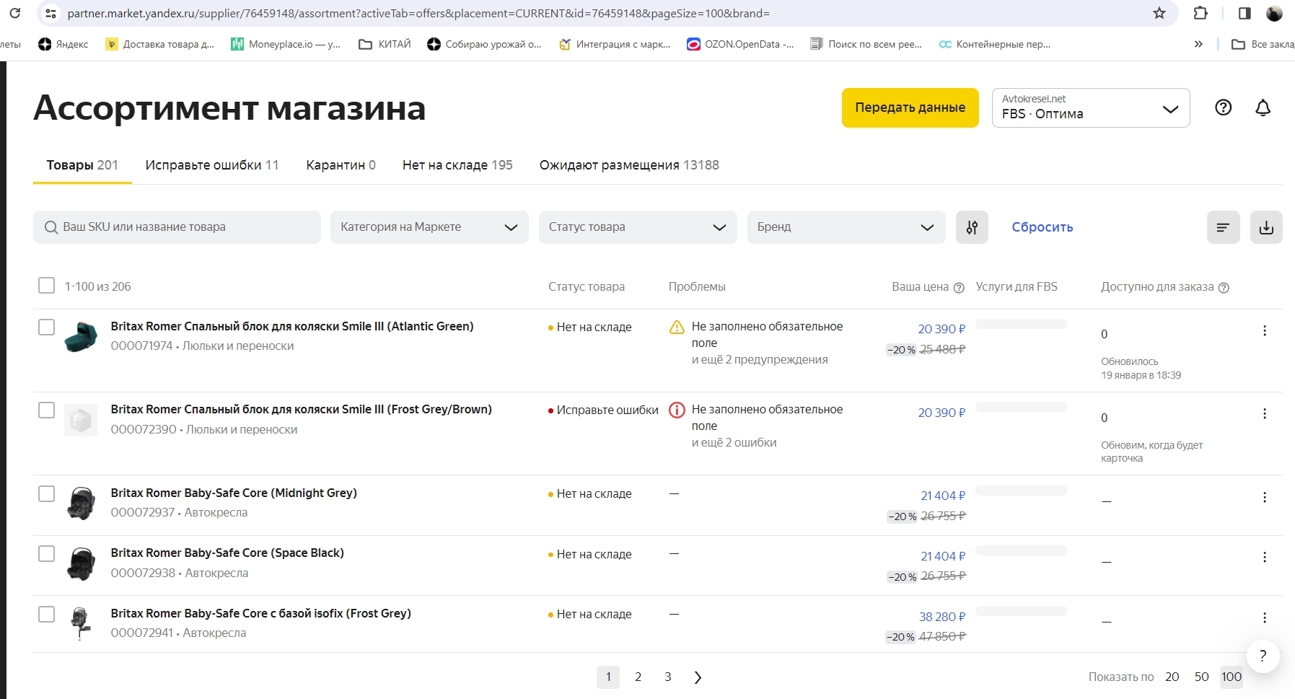The height and width of the screenshot is (699, 1295).
Task: Click info icon next to Ваша цена
Action: tap(959, 288)
